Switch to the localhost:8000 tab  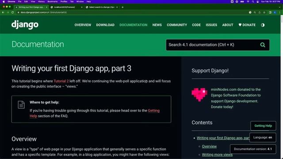[x=66, y=7]
